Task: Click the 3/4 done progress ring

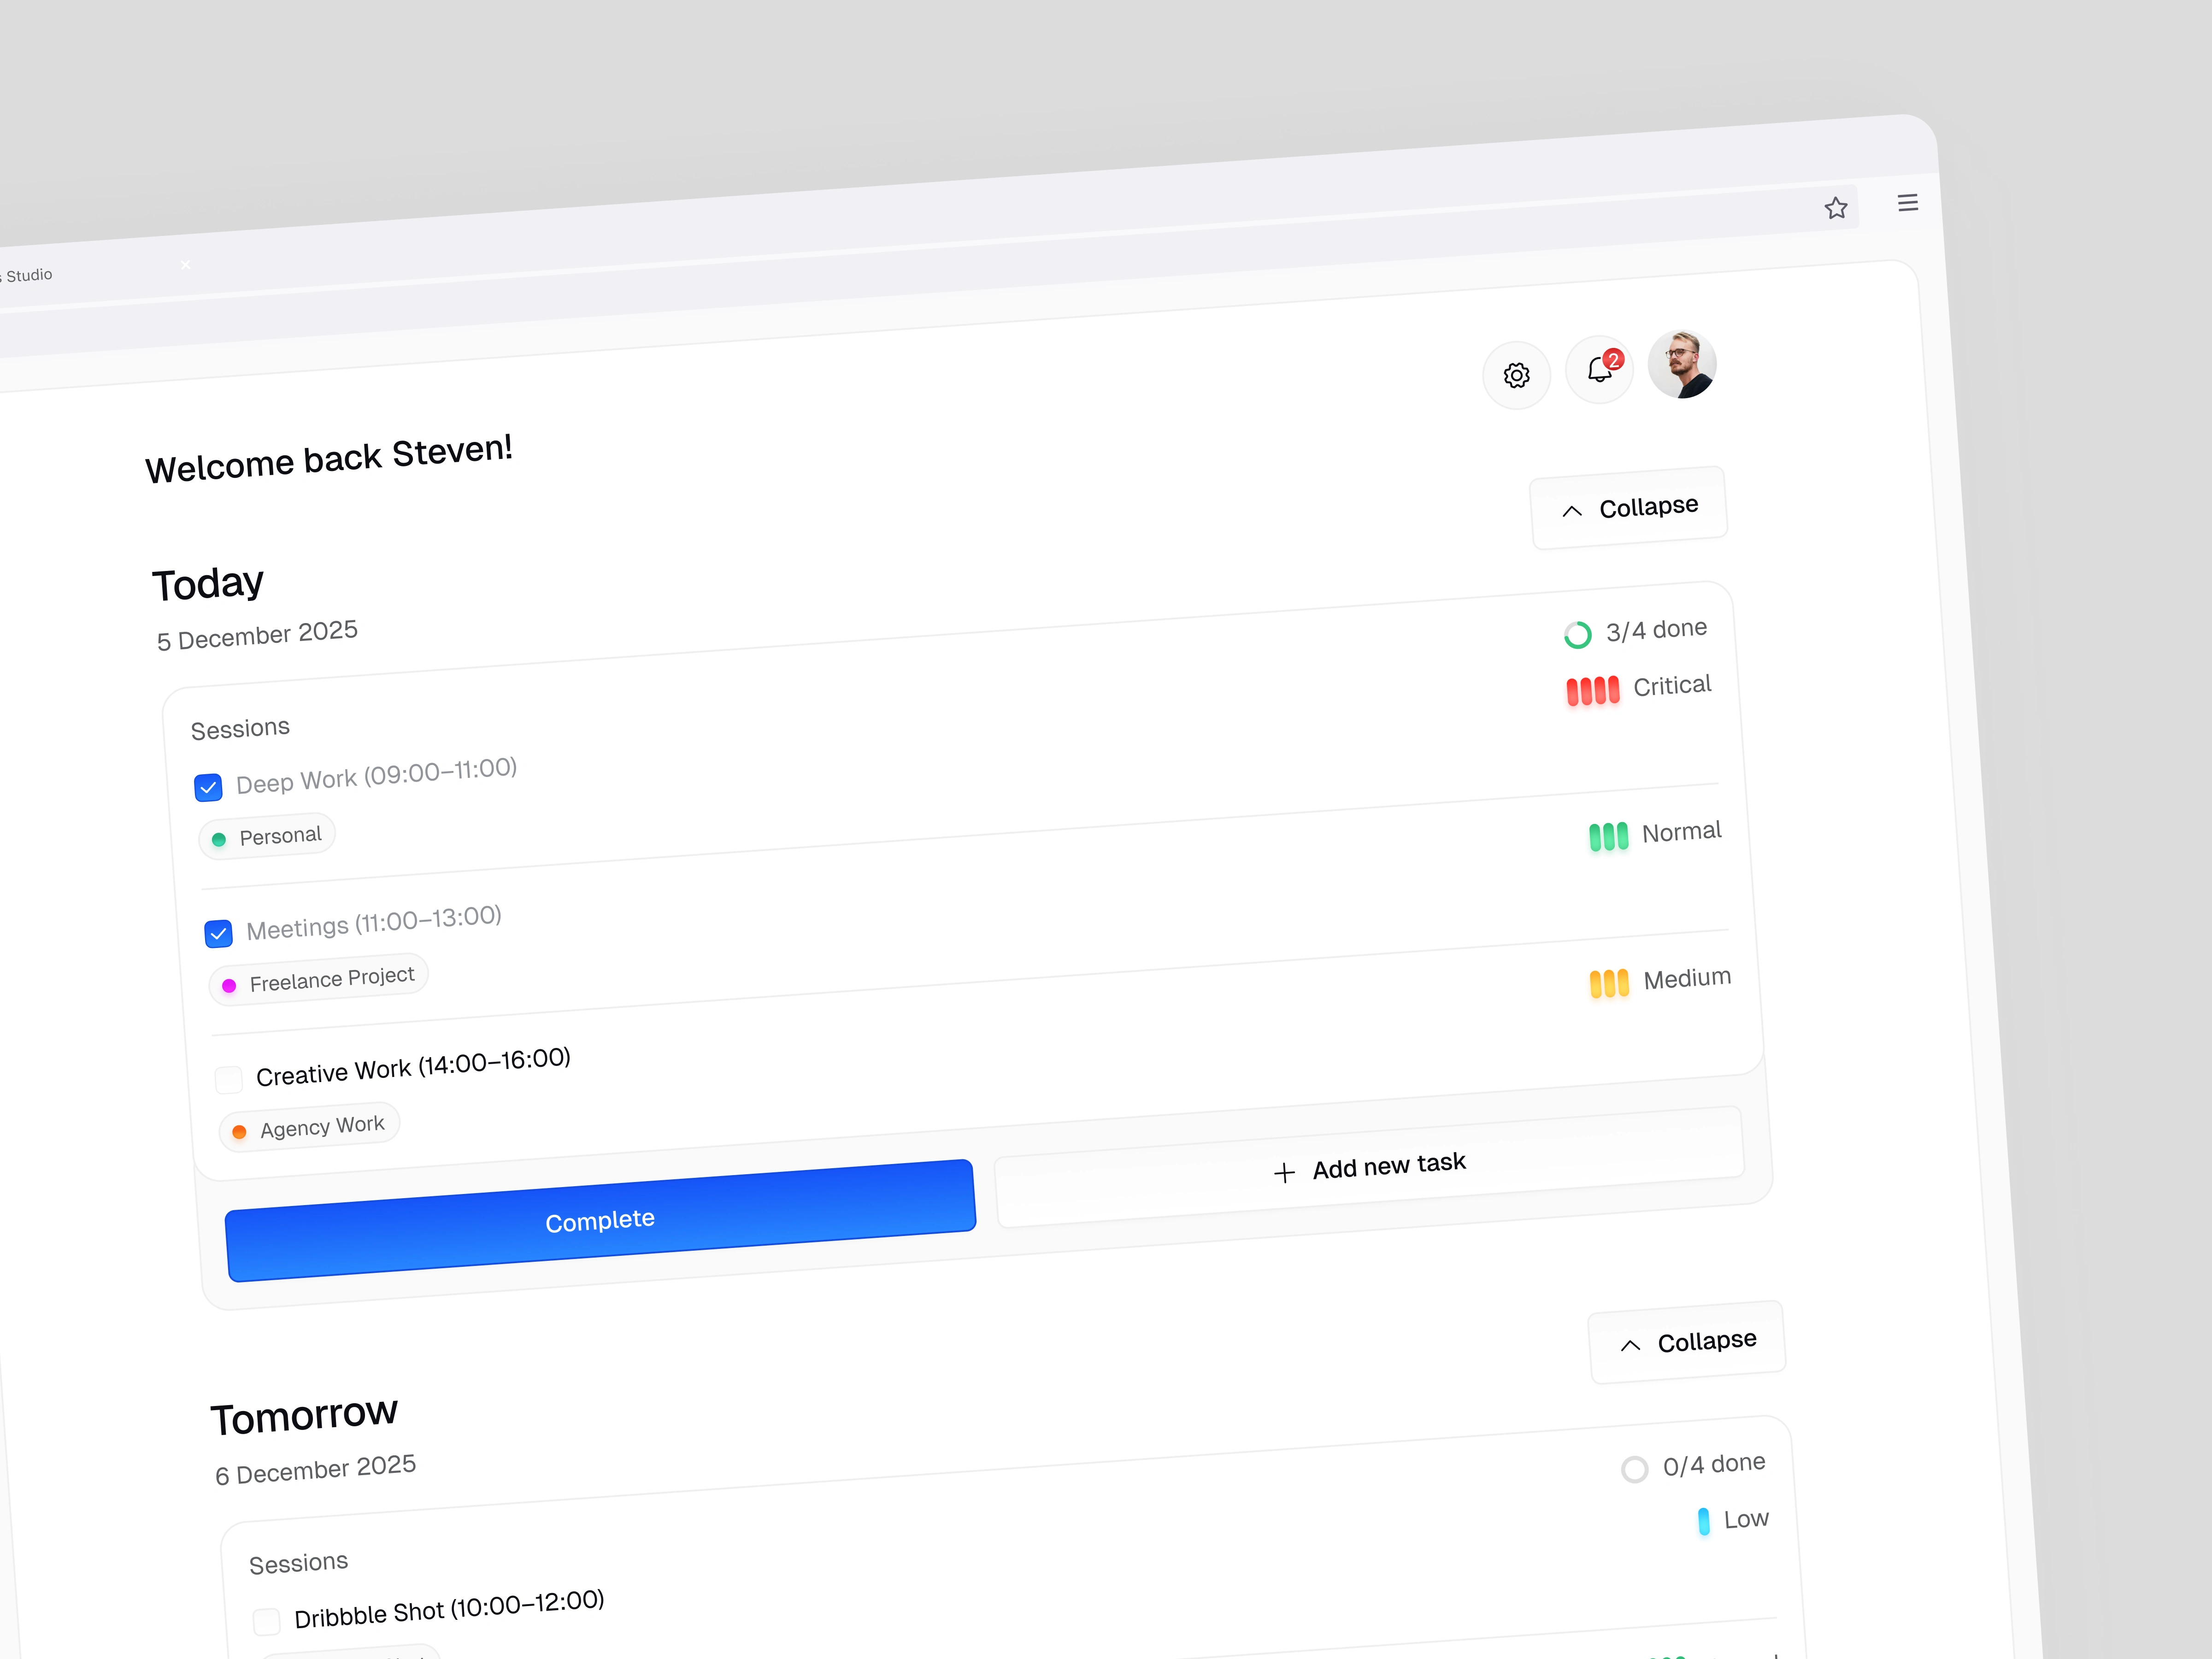Action: [x=1577, y=635]
